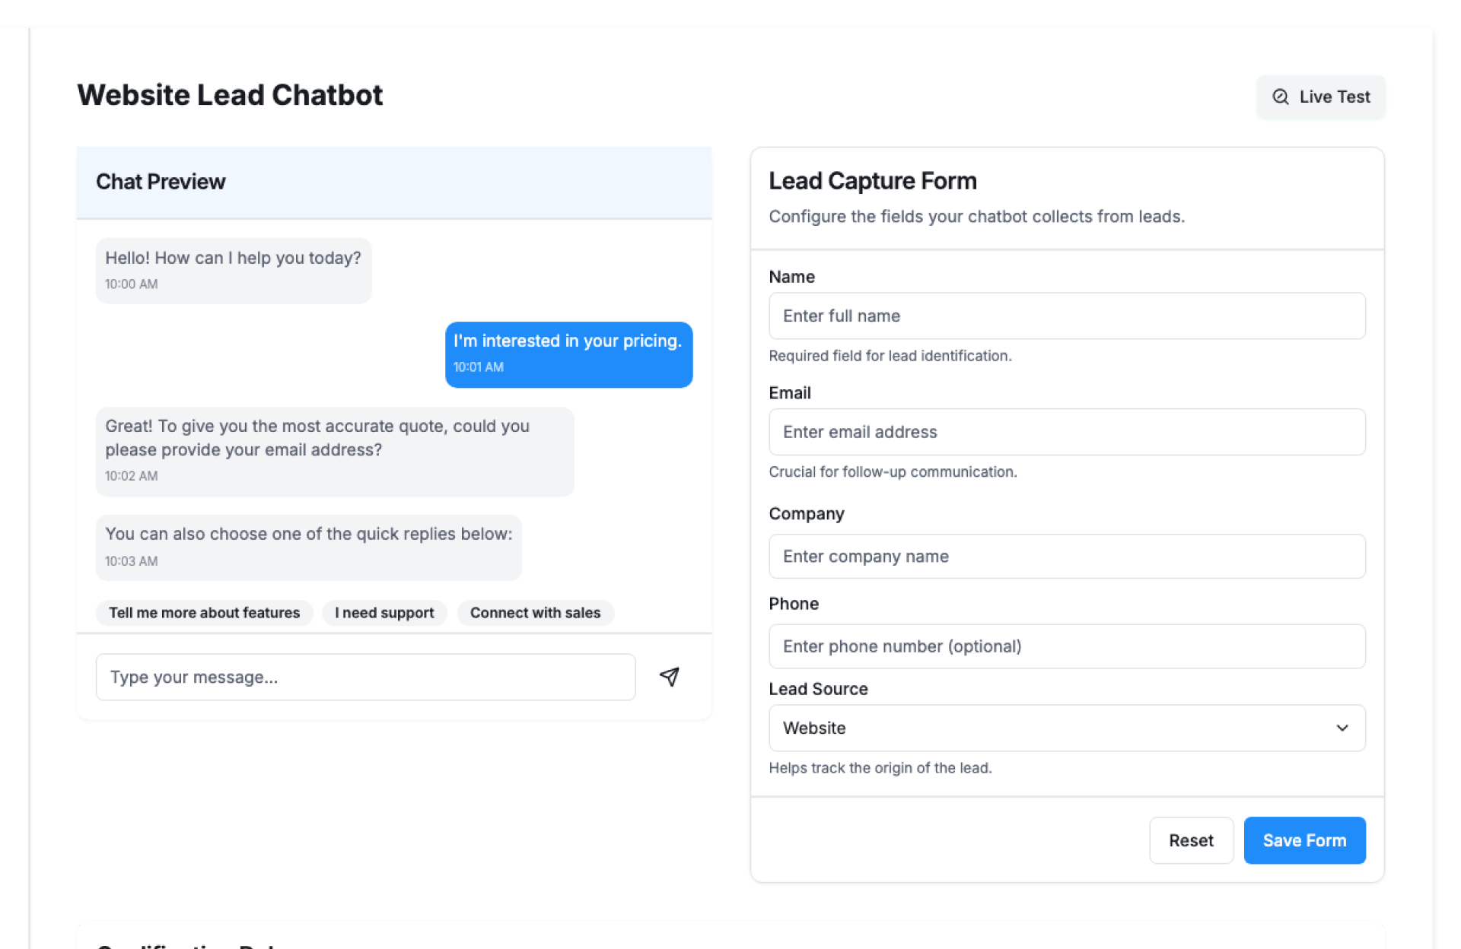Click the Chat Preview header
Viewport: 1461px width, 949px height.
pos(393,182)
